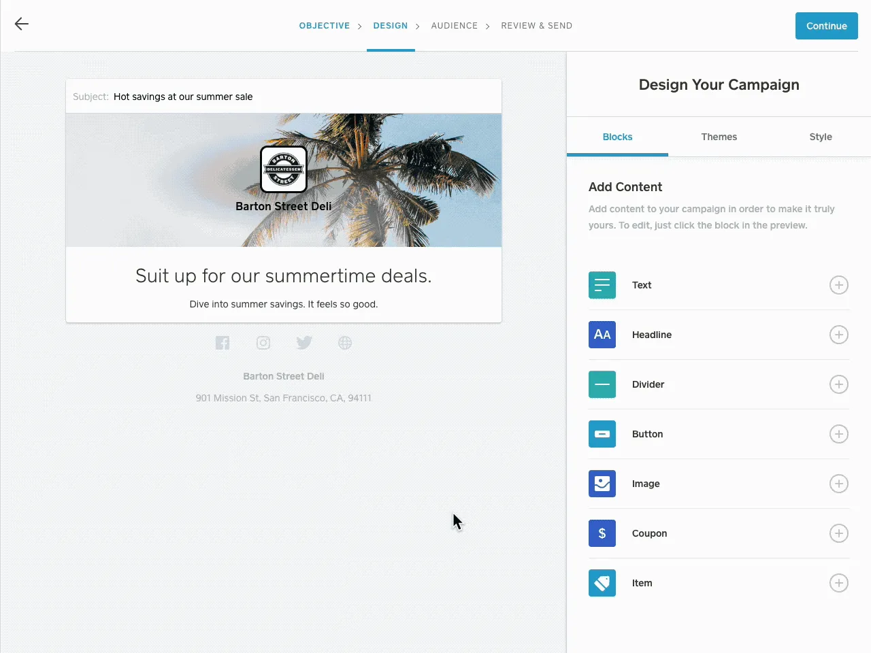Click the Item block label

tap(642, 583)
